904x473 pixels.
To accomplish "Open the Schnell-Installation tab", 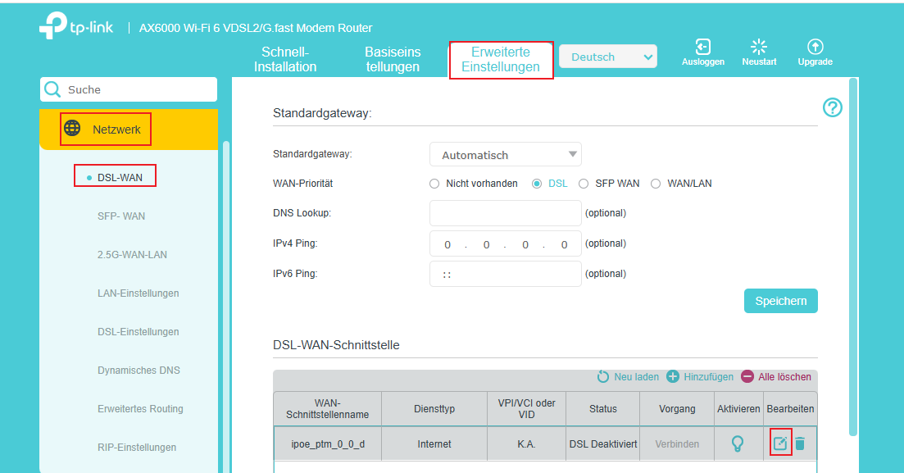I will click(285, 59).
